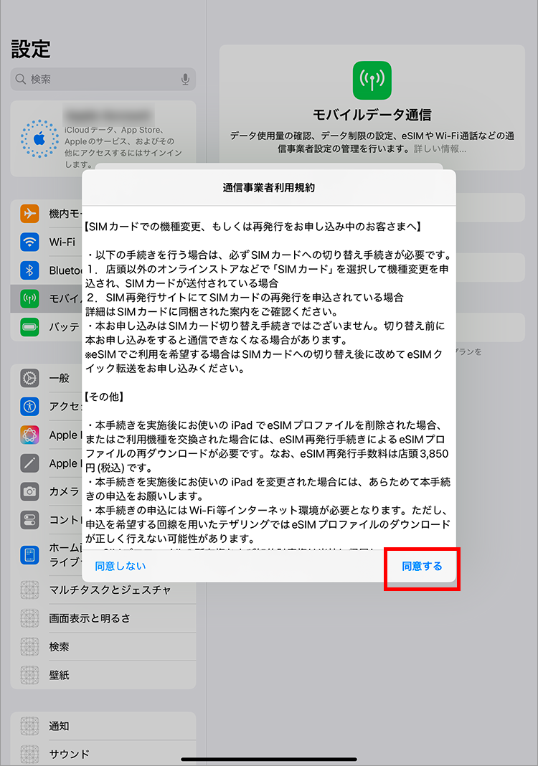Screen dimensions: 538x766
Task: Tap the 同意する agree button
Action: (422, 566)
